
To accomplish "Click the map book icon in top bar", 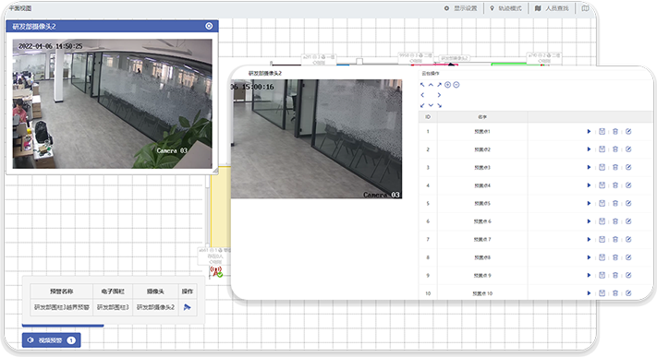I will click(585, 8).
